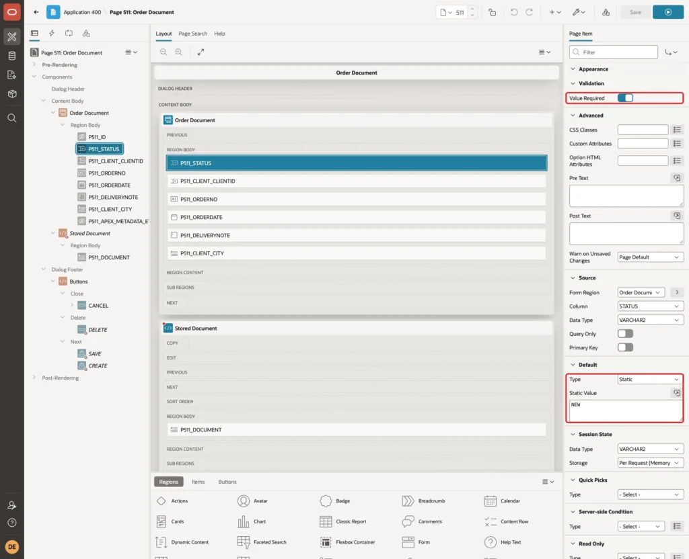689x559 pixels.
Task: Open the Create plus menu
Action: pos(554,12)
